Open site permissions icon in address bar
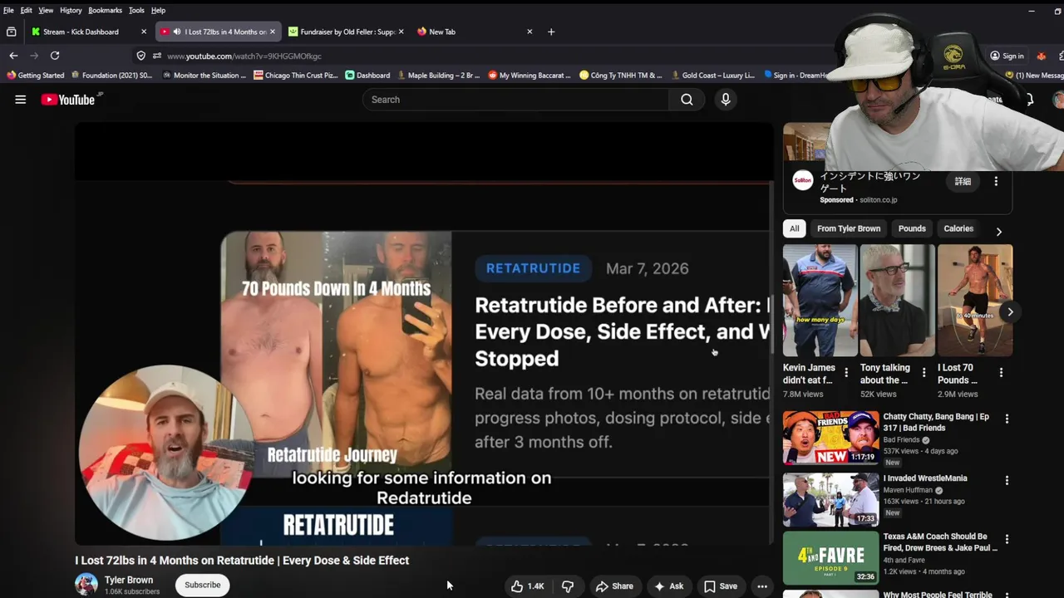Viewport: 1064px width, 598px height. [157, 56]
